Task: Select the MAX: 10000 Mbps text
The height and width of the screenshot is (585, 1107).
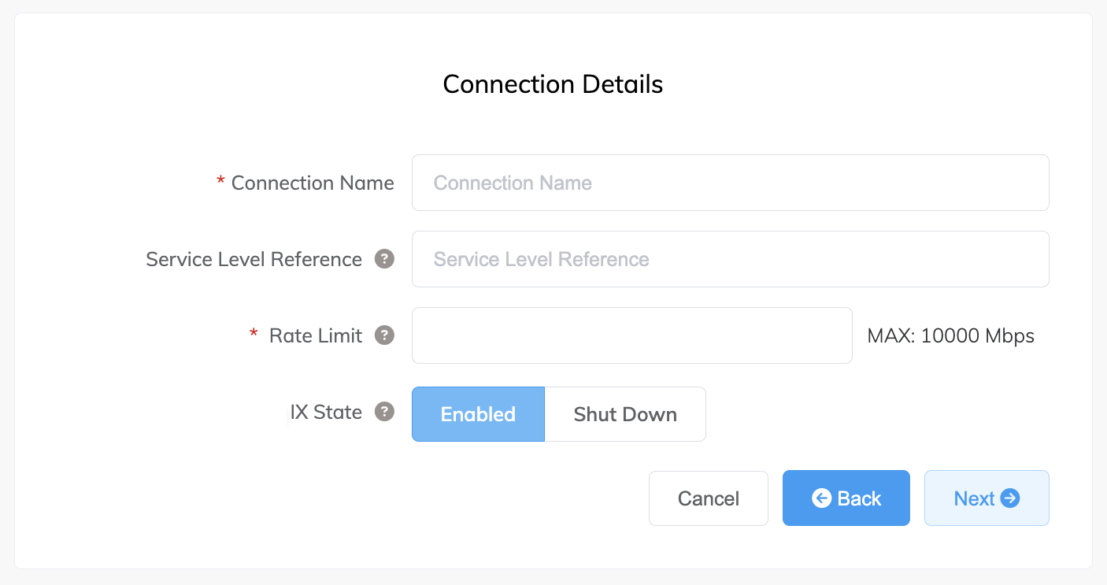Action: pyautogui.click(x=950, y=336)
